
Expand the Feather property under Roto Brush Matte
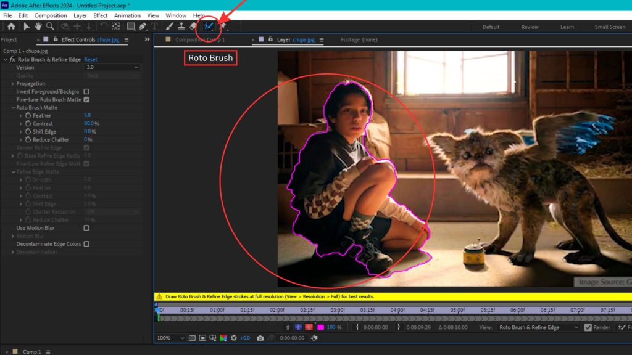pyautogui.click(x=20, y=115)
